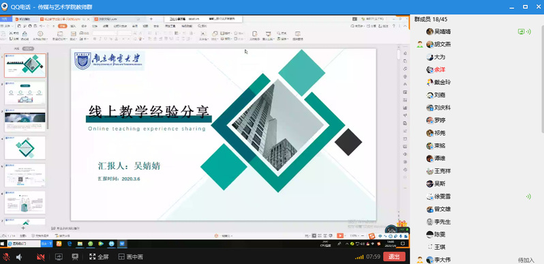Click the share screen monitor icon
The image size is (544, 264).
point(59,257)
